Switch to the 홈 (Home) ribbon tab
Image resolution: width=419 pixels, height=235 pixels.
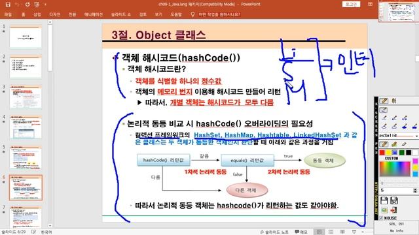point(24,14)
